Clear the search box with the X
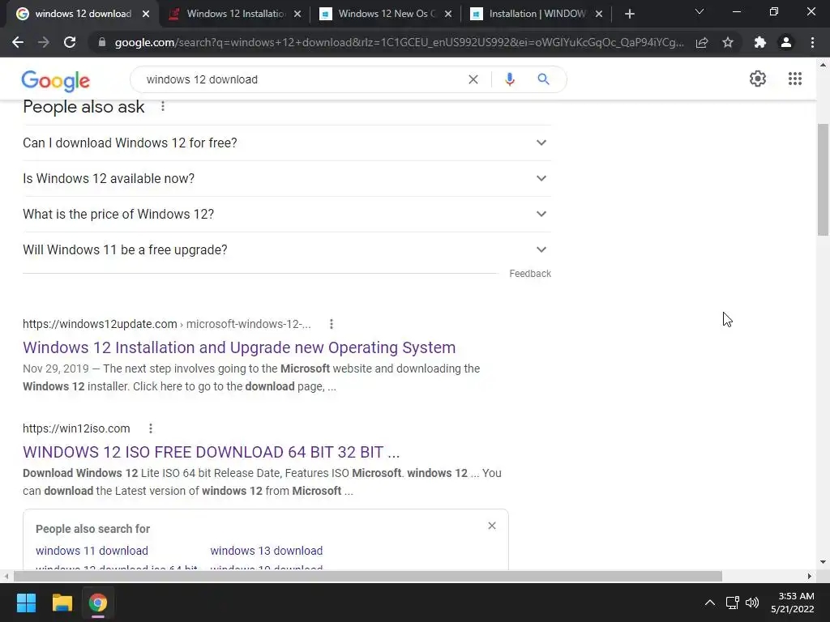 pyautogui.click(x=473, y=79)
